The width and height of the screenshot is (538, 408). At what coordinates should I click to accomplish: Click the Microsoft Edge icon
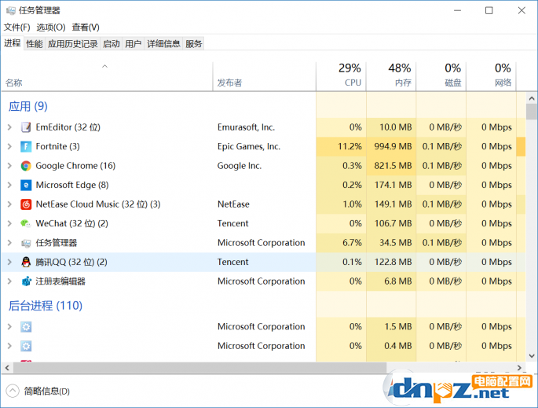coord(26,185)
